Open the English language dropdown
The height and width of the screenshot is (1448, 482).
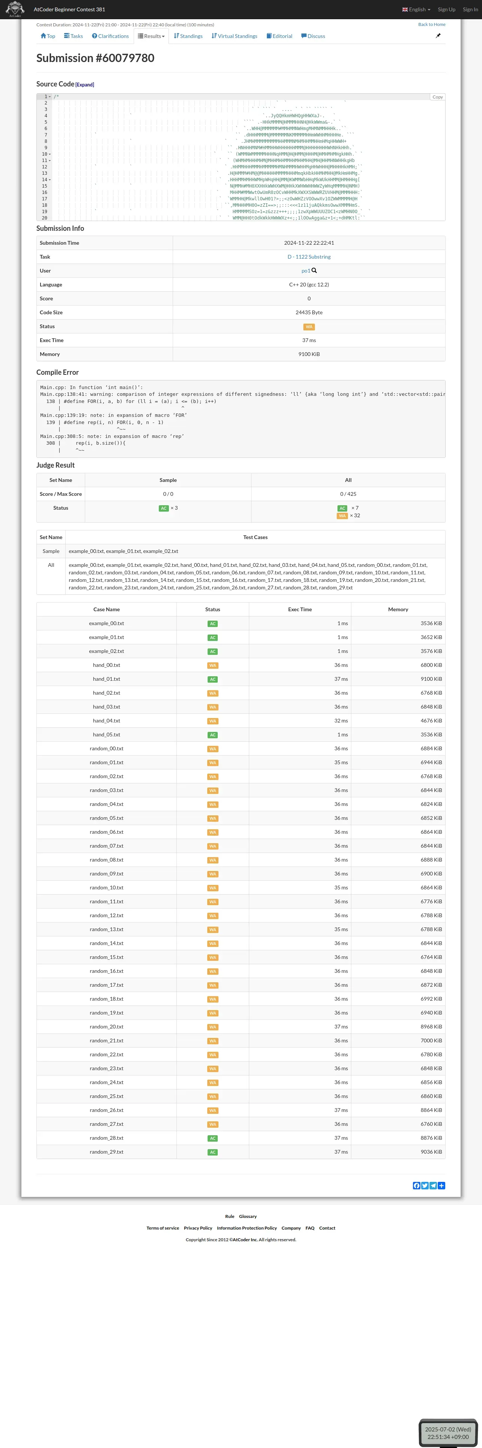[416, 9]
